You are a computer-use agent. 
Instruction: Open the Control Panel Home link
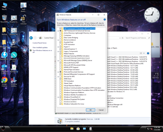[39, 43]
